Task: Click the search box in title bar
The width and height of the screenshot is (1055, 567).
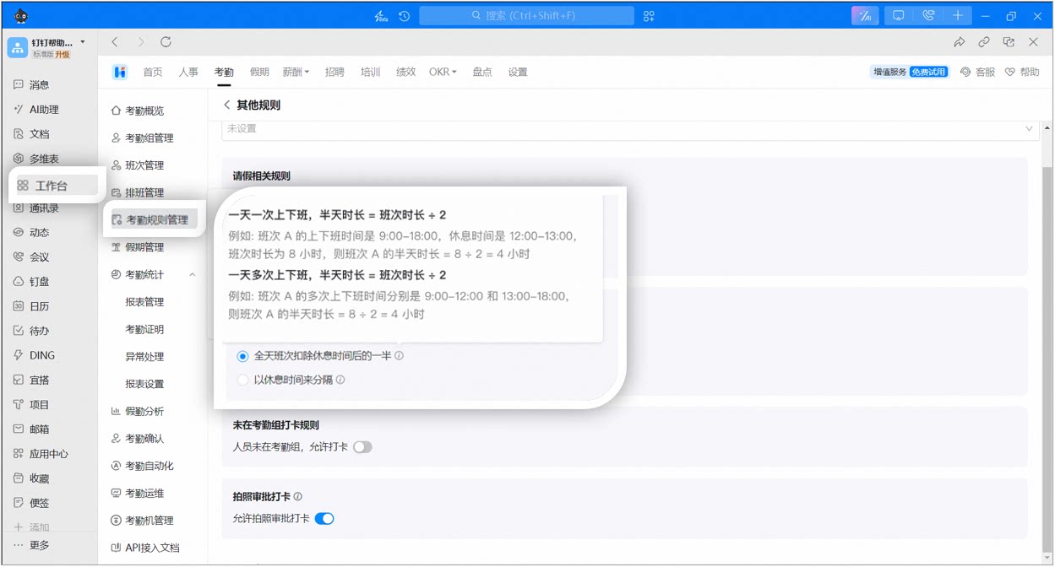Action: pos(526,15)
